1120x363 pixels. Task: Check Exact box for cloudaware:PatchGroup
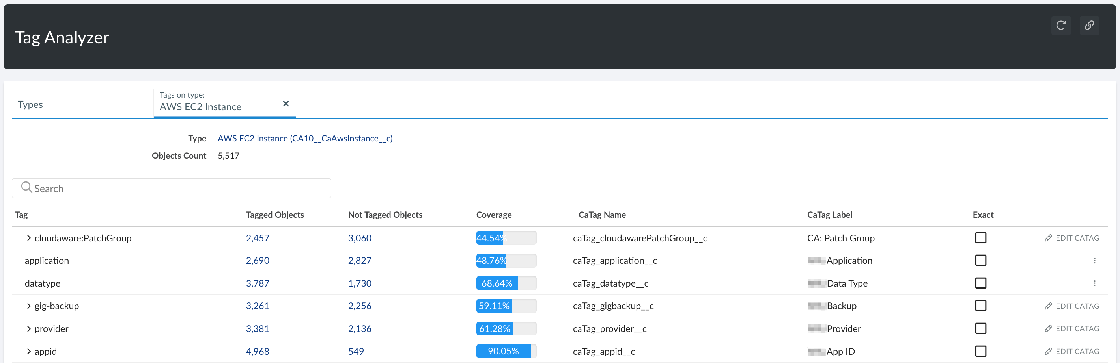(980, 238)
